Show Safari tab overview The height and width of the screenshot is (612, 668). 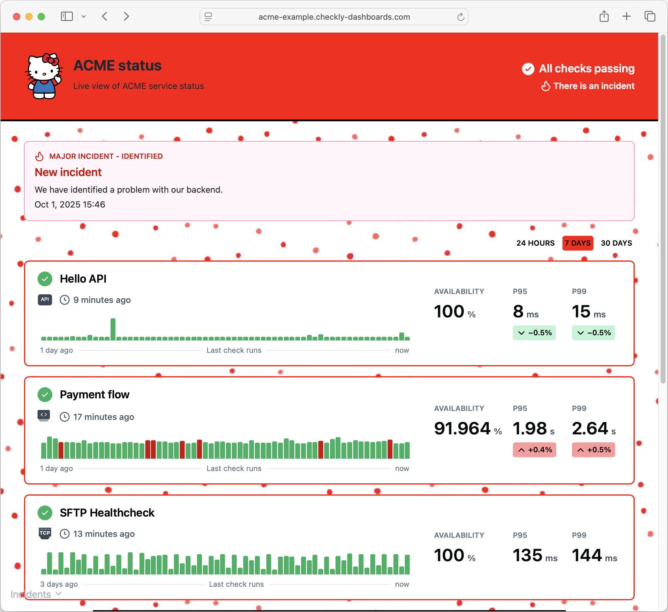tap(650, 16)
